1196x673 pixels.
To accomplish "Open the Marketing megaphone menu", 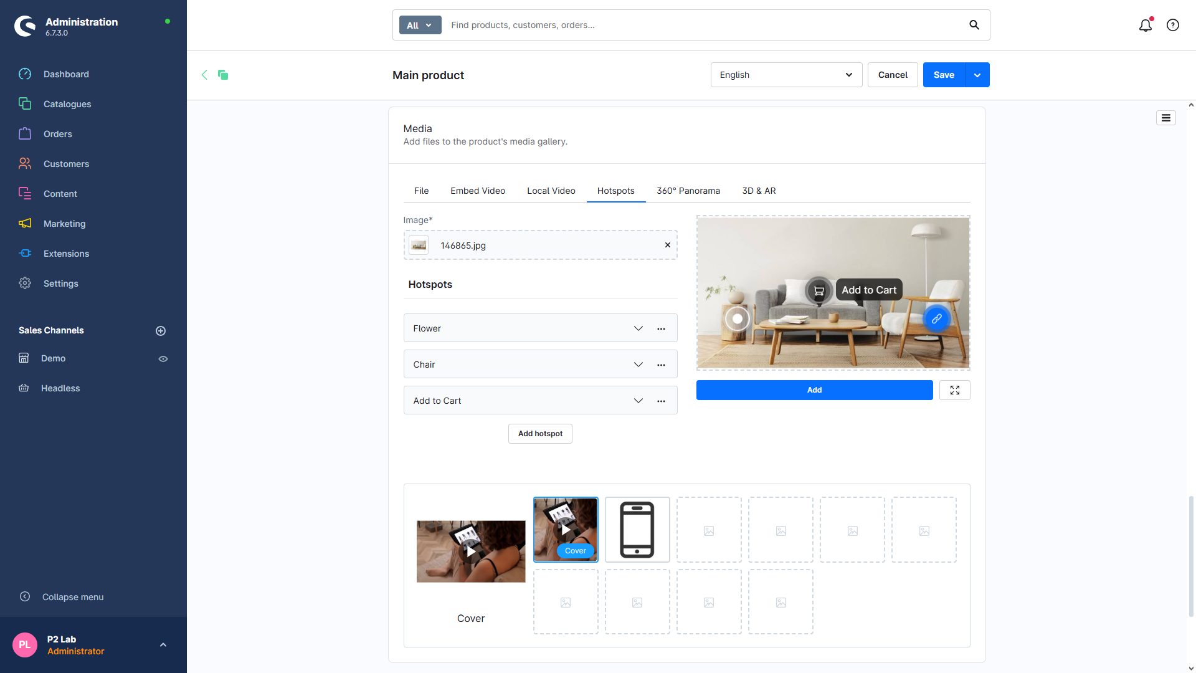I will (25, 223).
